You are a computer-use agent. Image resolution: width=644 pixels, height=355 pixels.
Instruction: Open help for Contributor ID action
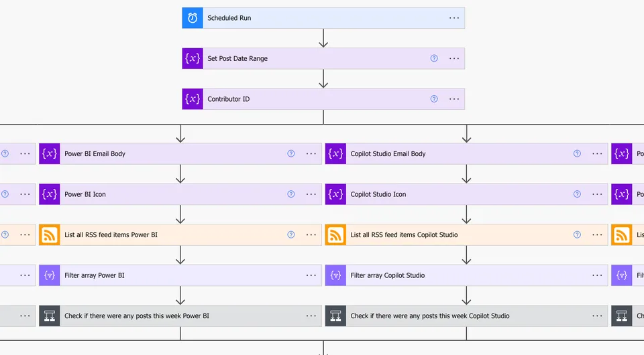(x=434, y=99)
